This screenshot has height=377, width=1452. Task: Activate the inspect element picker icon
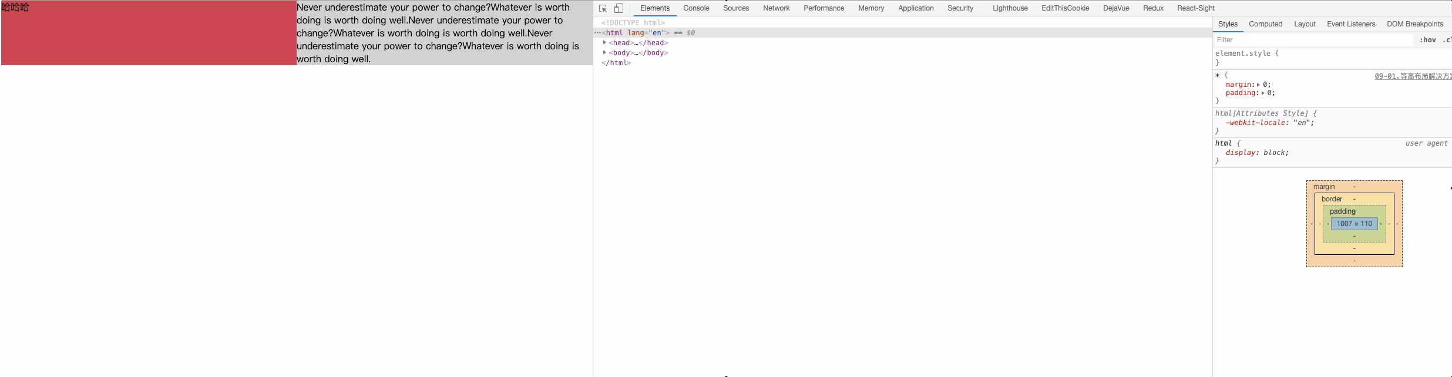pyautogui.click(x=603, y=8)
